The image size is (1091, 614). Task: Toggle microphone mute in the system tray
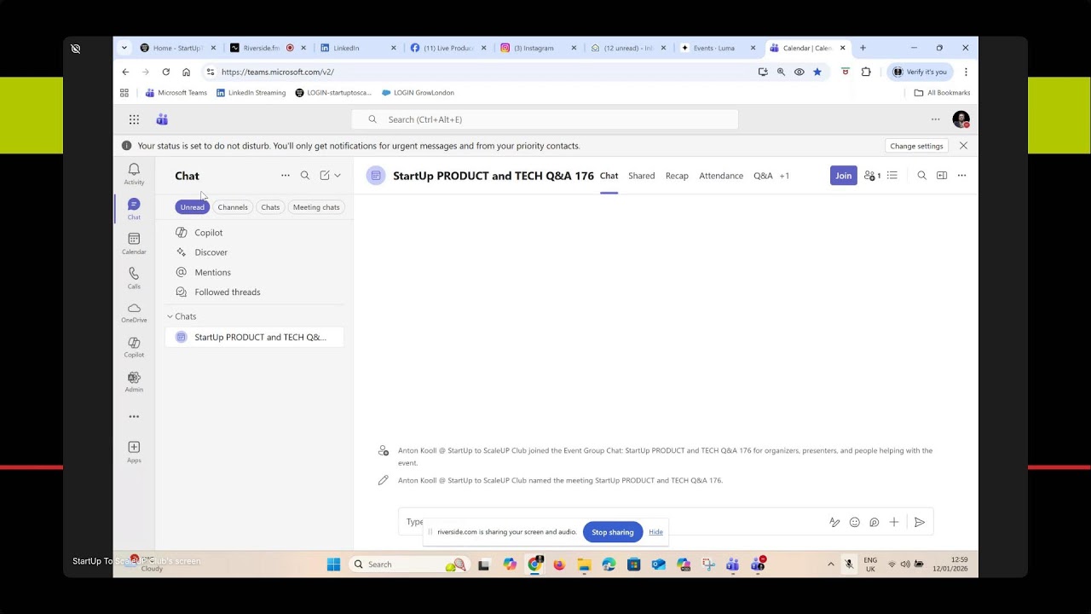849,565
